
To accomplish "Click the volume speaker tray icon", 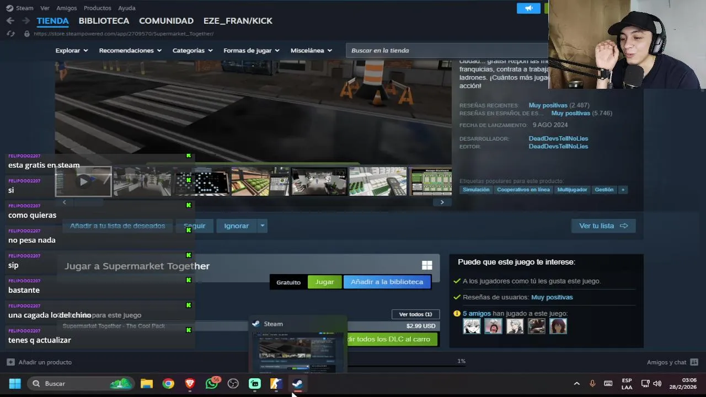I will pos(657,384).
